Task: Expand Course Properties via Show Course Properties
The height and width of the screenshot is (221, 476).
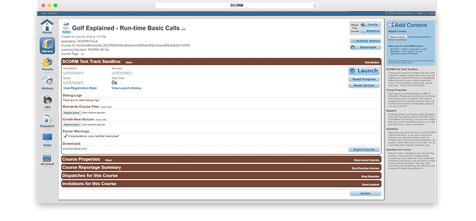Action: click(367, 160)
